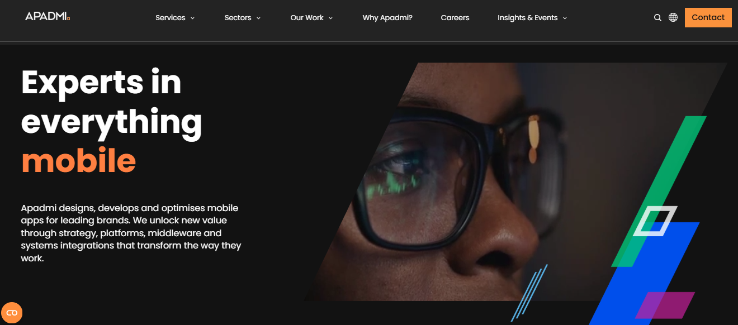Go to Why Apadmi? page
This screenshot has height=325, width=738.
coord(387,18)
